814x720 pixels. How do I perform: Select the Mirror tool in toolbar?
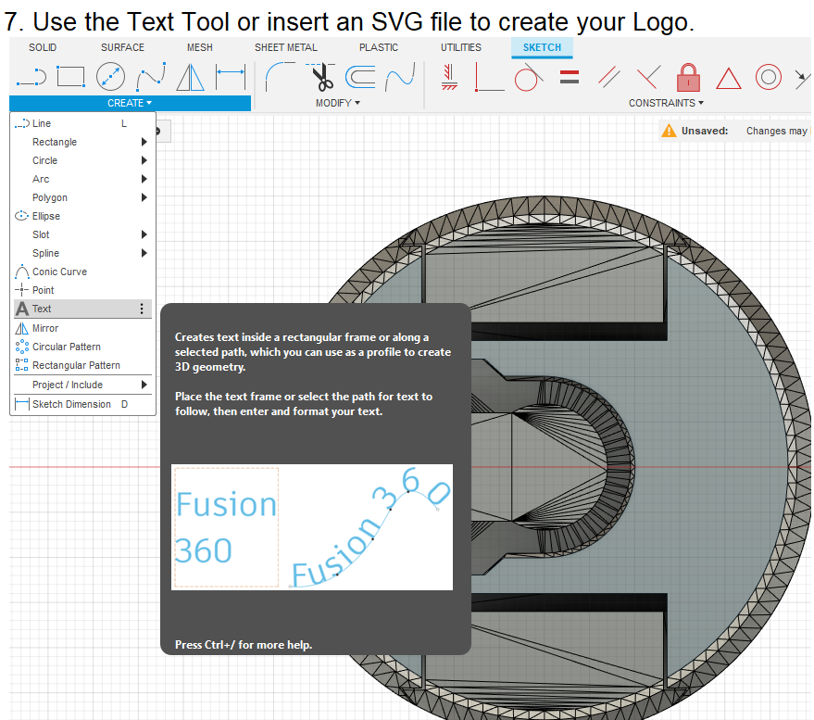191,77
